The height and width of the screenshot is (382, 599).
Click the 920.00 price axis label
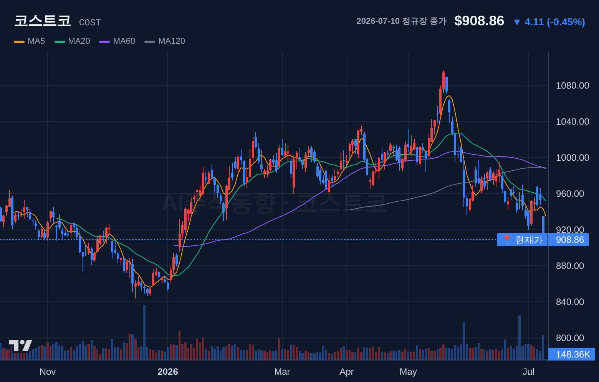570,230
